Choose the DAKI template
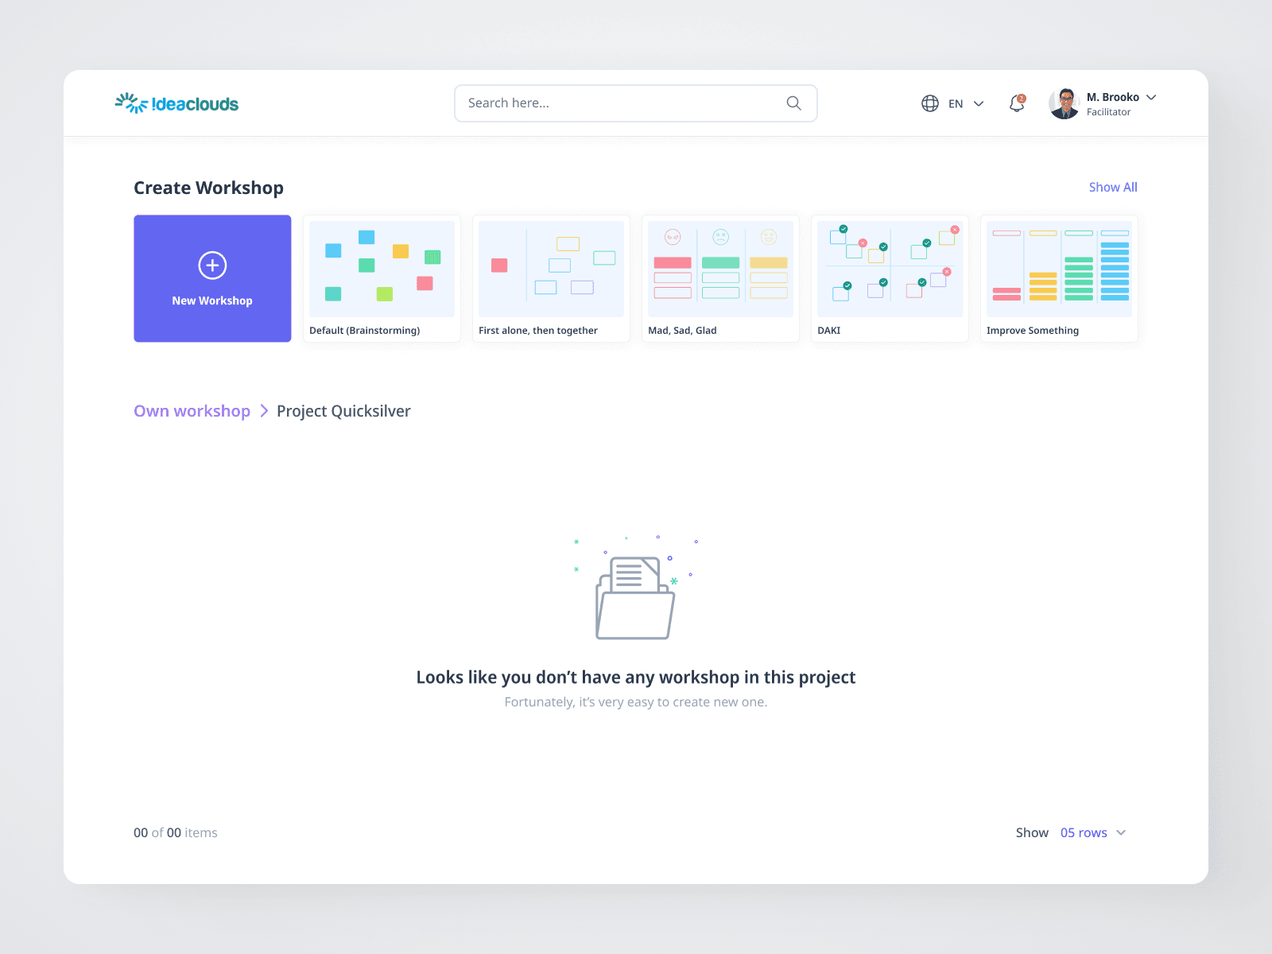The image size is (1272, 954). tap(890, 278)
